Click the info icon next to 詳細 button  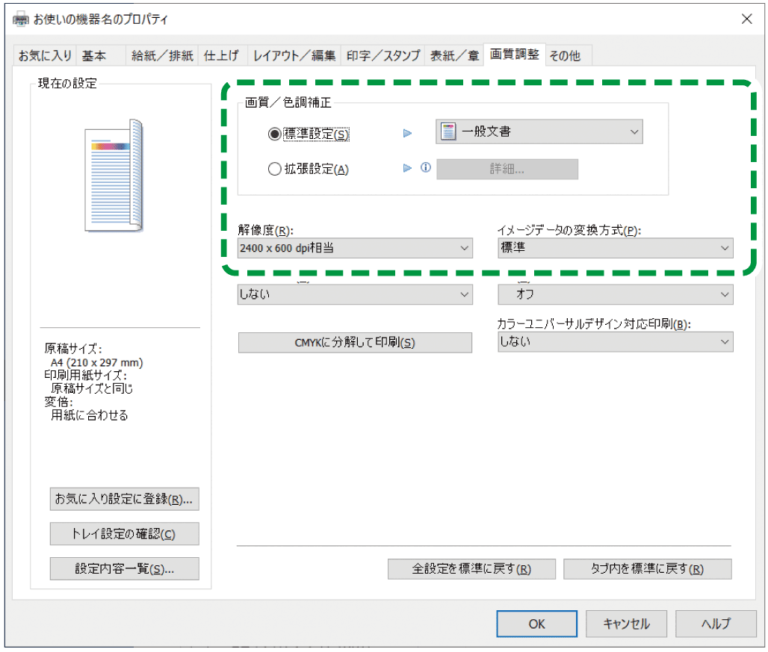coord(425,169)
